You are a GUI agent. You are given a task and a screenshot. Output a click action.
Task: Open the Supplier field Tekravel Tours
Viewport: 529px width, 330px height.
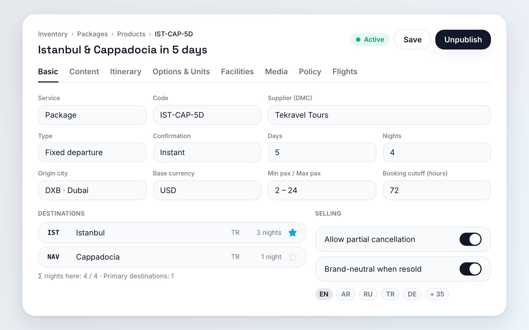point(379,115)
